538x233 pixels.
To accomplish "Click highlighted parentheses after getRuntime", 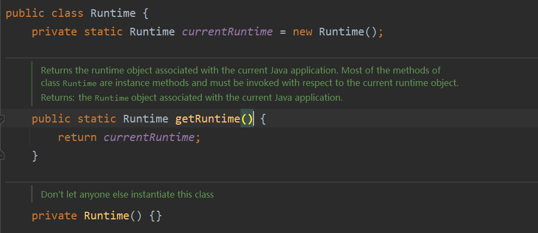I will point(247,119).
